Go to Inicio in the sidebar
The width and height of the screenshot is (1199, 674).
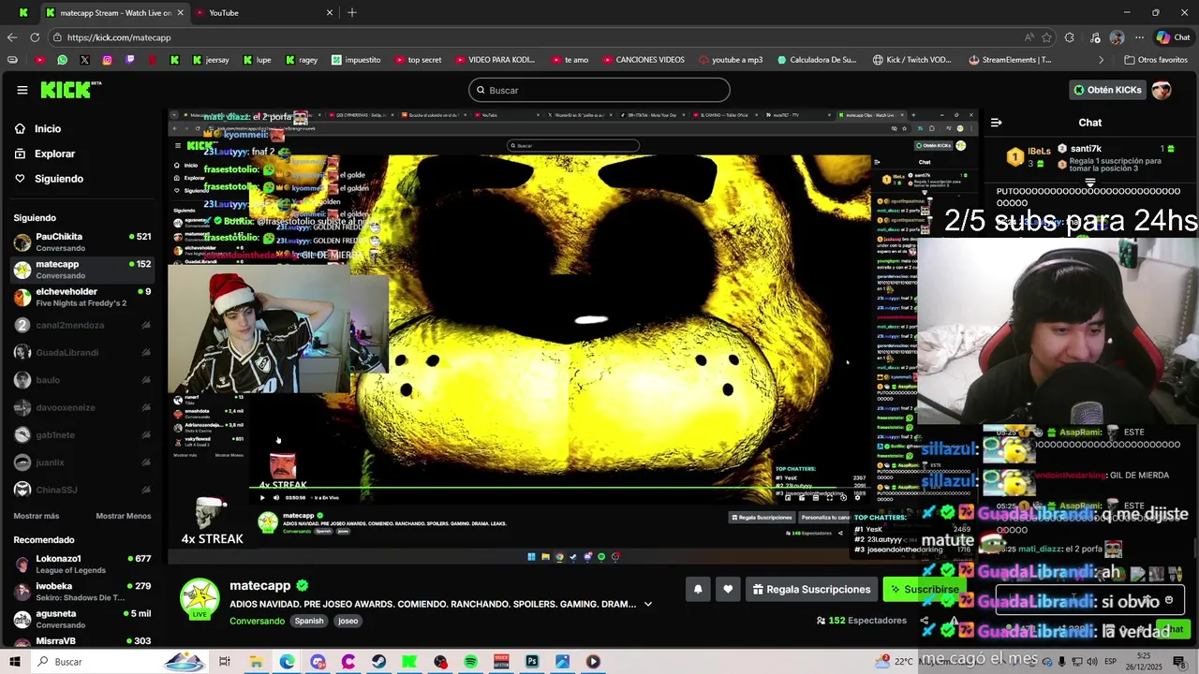pyautogui.click(x=48, y=129)
